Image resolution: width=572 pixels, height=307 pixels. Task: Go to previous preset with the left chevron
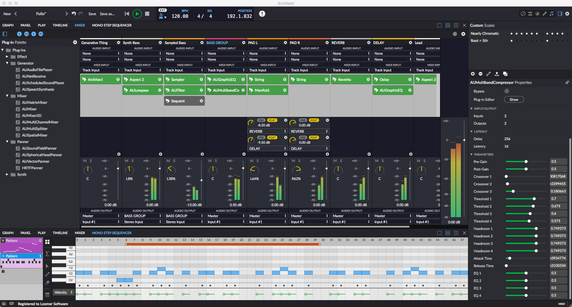coord(15,14)
